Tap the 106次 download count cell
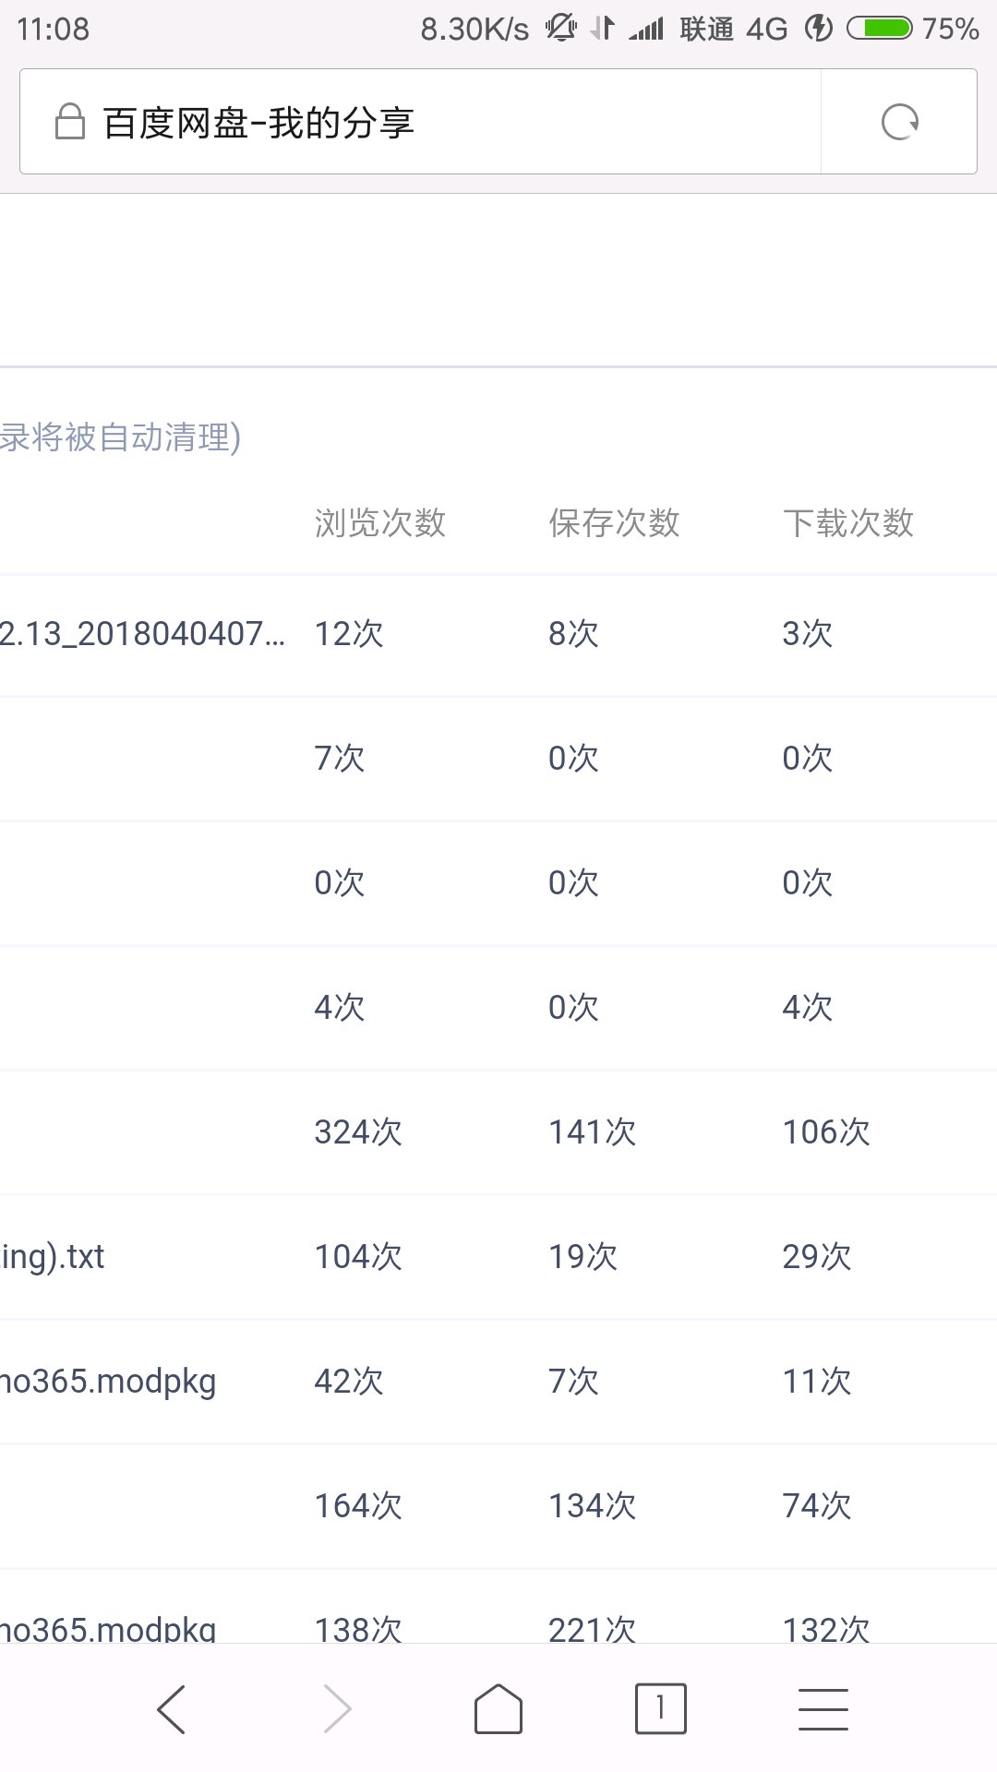The image size is (997, 1772). pos(826,1132)
